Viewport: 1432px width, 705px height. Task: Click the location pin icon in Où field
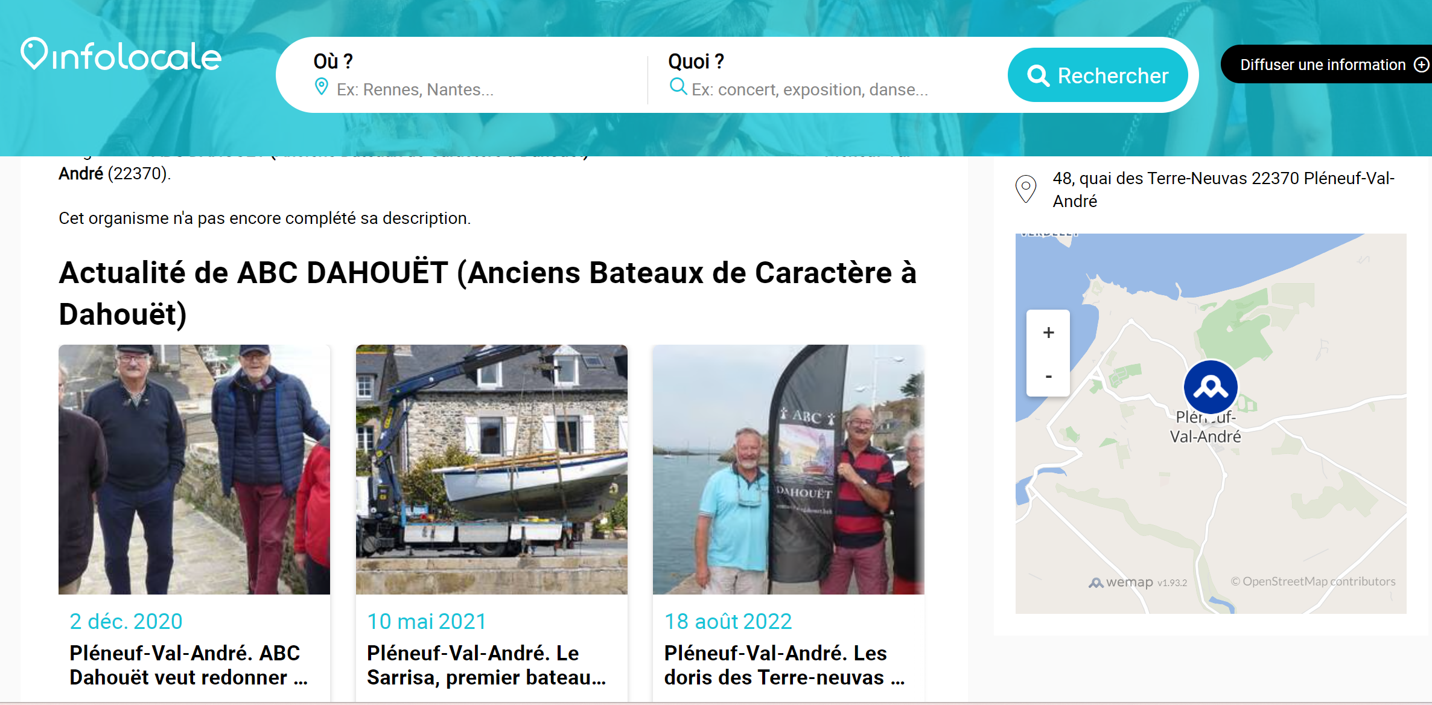coord(322,88)
